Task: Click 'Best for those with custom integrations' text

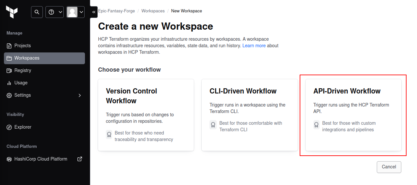Action: (349, 126)
